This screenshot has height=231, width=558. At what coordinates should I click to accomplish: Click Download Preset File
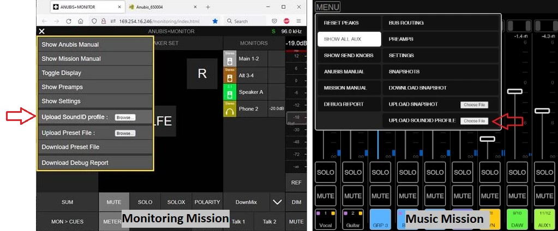tap(95, 147)
